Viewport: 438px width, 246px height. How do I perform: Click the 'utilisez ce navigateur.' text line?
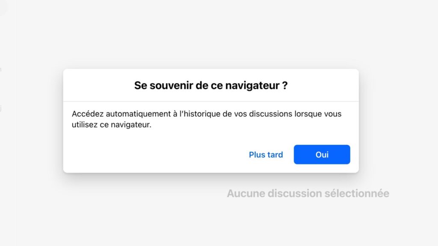[x=112, y=125]
